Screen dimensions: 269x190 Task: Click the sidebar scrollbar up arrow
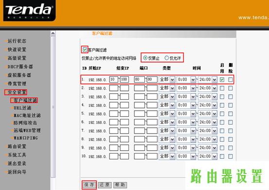[53, 33]
